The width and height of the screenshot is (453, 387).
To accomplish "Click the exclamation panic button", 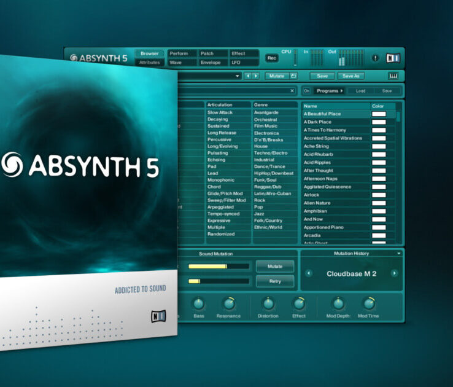I will (x=375, y=58).
